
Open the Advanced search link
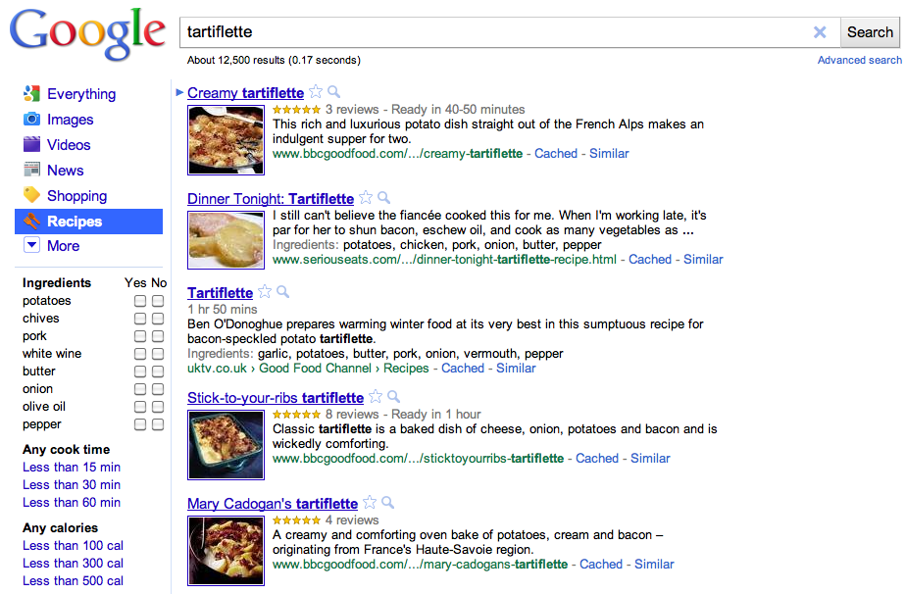tap(859, 60)
